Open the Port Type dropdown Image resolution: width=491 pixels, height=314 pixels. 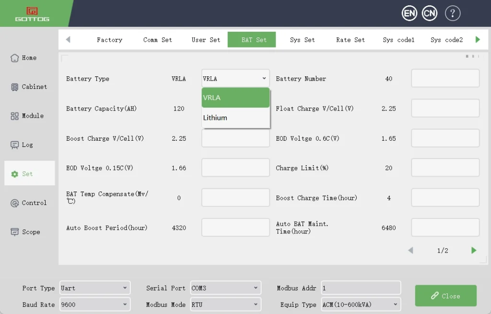[x=95, y=288]
